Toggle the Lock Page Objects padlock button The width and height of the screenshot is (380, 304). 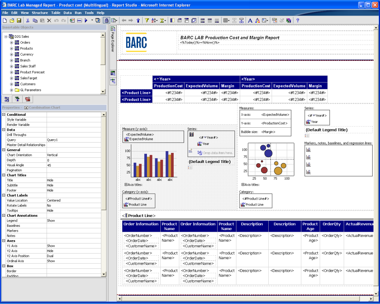pos(107,21)
